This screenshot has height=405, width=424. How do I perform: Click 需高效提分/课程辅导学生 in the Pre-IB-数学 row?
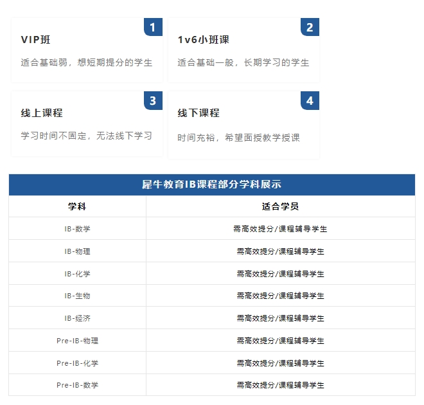click(x=280, y=385)
